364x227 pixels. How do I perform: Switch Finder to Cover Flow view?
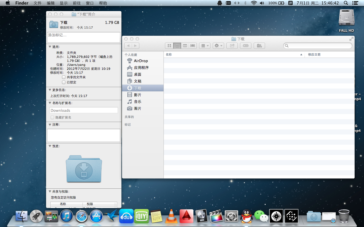[x=193, y=46]
